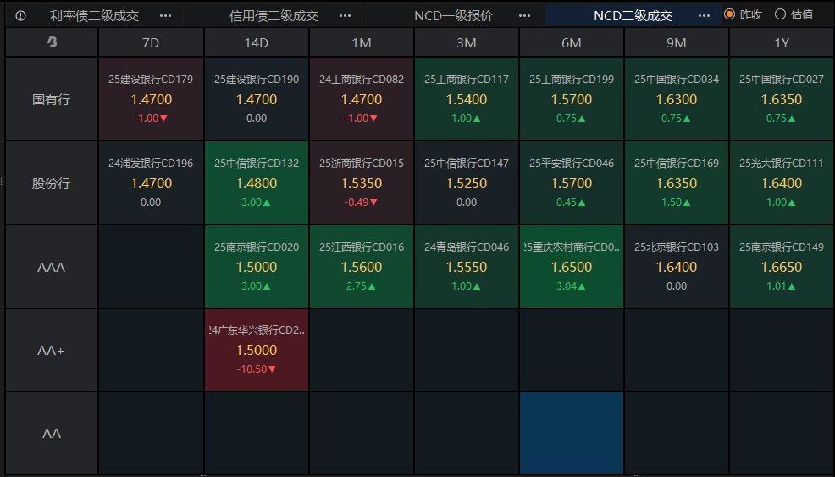This screenshot has height=477, width=835.
Task: Select the 股份行 row label
Action: point(52,183)
